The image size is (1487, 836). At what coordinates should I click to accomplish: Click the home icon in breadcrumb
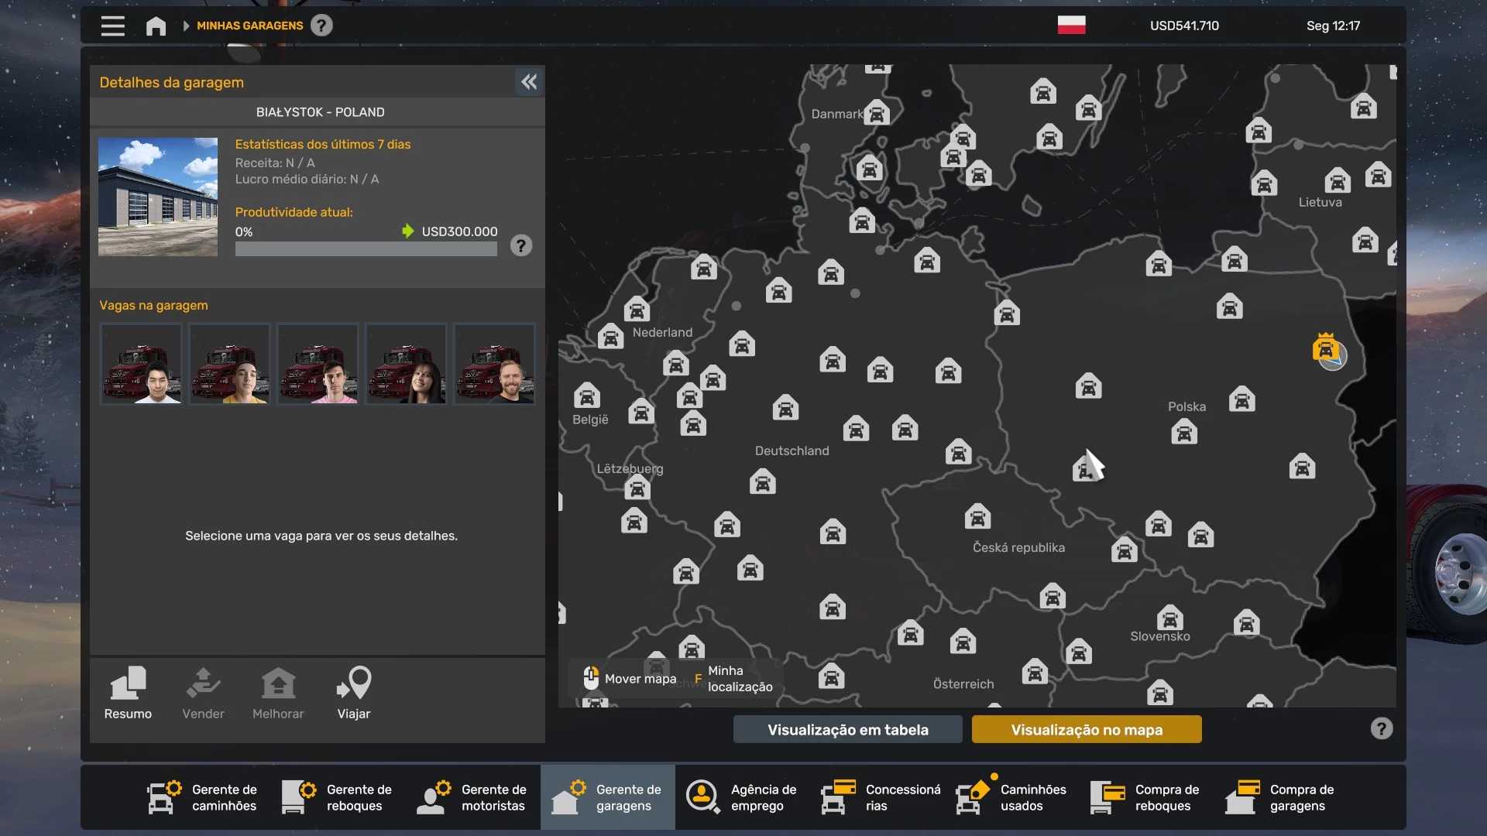[x=156, y=26]
